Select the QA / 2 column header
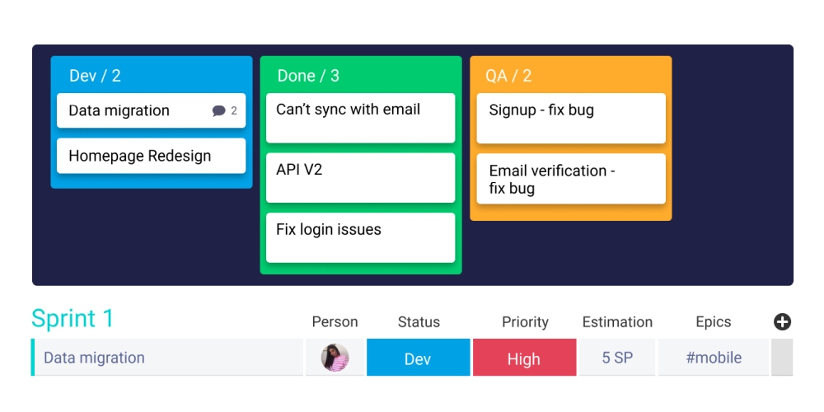This screenshot has width=824, height=412. 508,76
